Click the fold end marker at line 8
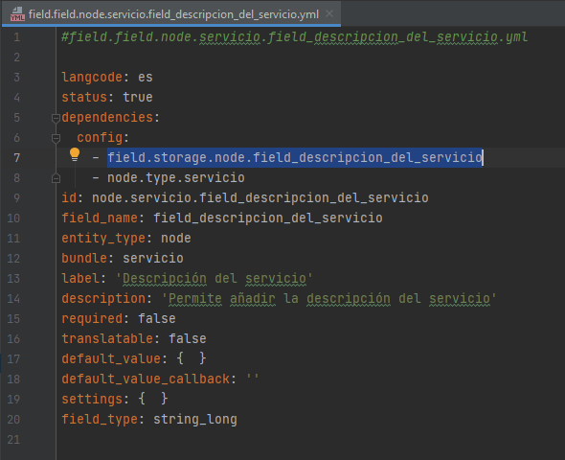565x460 pixels. 56,178
